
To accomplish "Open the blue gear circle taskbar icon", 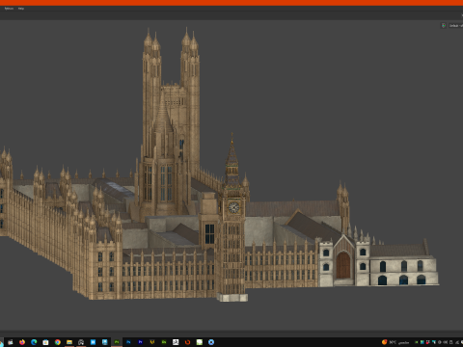I will point(211,342).
